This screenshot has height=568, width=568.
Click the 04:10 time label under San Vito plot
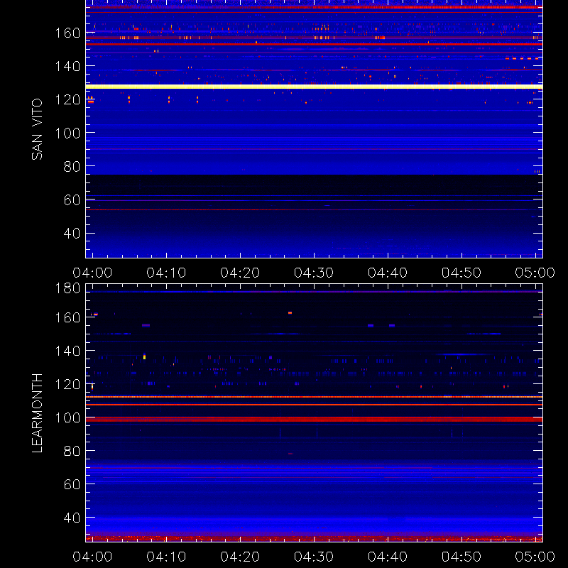pos(166,273)
